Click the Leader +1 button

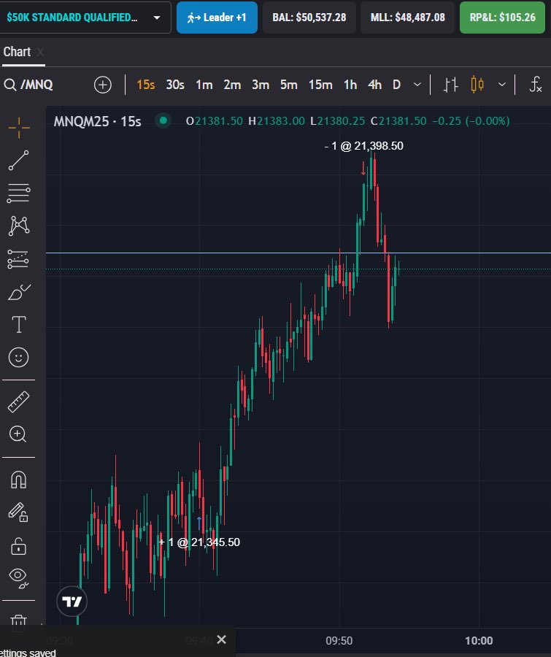click(217, 18)
